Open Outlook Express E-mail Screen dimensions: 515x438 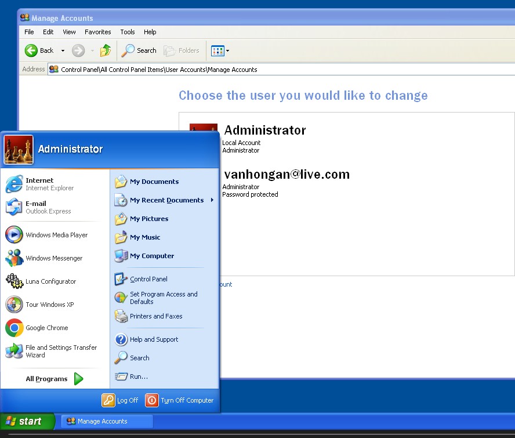coord(48,207)
